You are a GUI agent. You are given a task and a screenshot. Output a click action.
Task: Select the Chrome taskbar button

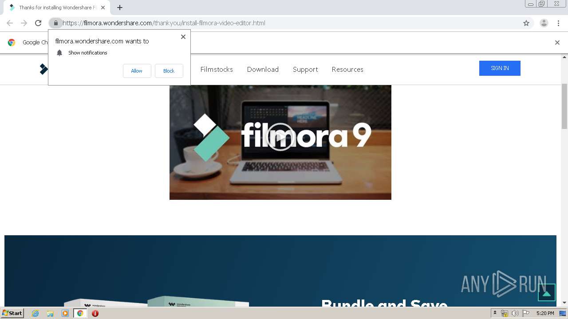[80, 313]
